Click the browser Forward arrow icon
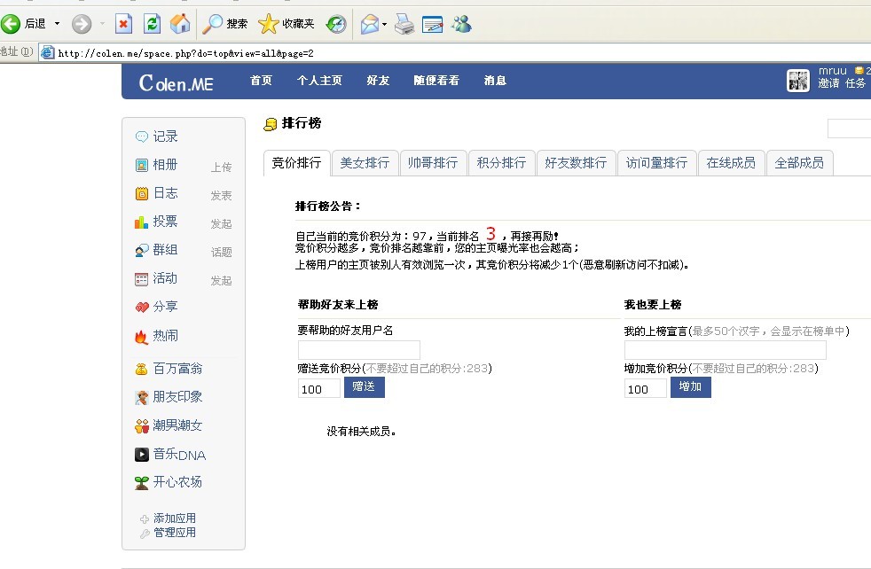The image size is (871, 569). (x=81, y=24)
